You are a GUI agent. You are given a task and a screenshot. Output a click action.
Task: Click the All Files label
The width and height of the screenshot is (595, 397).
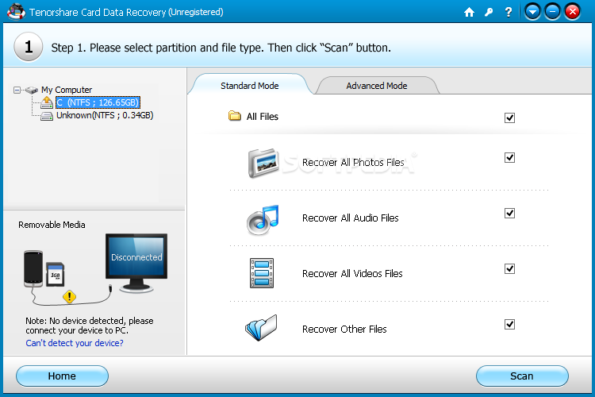click(x=263, y=116)
